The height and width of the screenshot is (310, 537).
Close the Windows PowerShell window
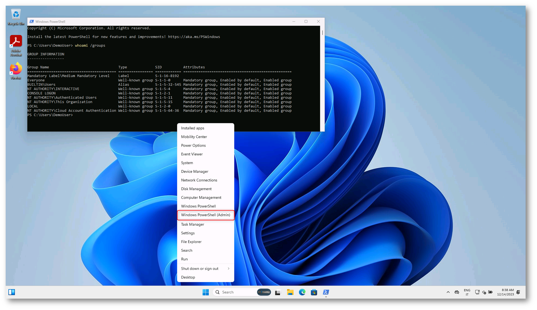(318, 21)
